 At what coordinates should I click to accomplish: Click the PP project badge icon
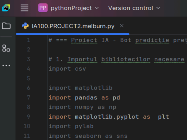(43, 8)
